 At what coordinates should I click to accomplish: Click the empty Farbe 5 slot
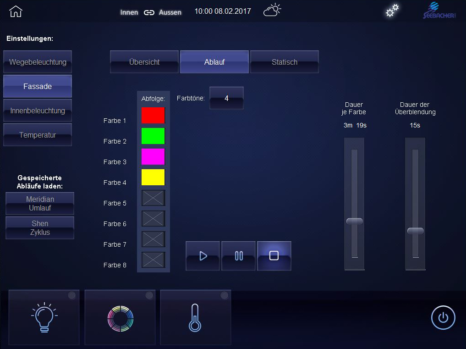(x=153, y=198)
